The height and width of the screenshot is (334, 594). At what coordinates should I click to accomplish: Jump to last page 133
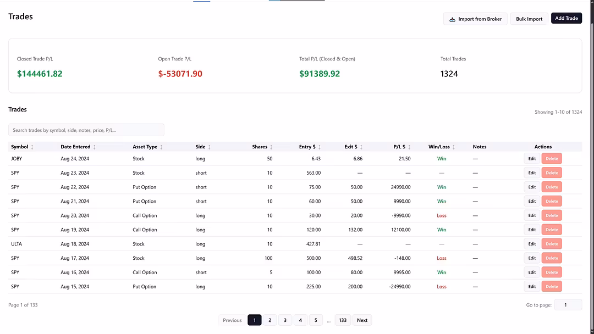point(343,320)
